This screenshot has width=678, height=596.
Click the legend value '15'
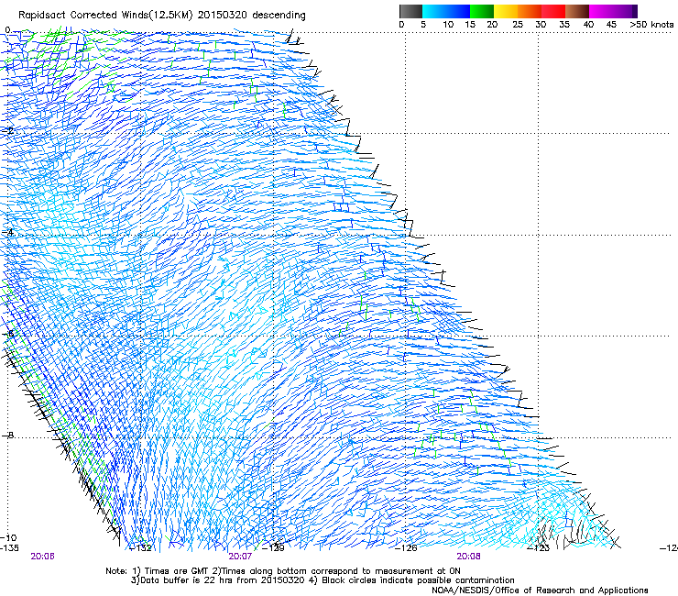tap(470, 25)
